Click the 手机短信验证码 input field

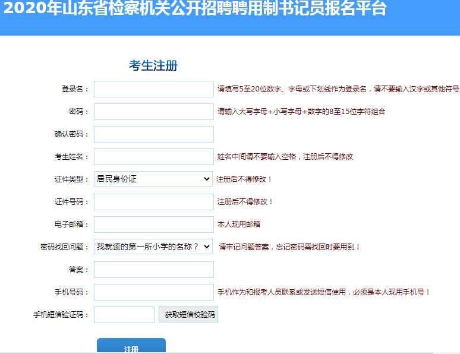[x=124, y=315]
